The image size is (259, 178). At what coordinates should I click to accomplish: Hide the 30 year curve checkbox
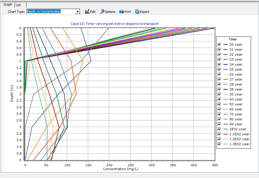point(219,94)
